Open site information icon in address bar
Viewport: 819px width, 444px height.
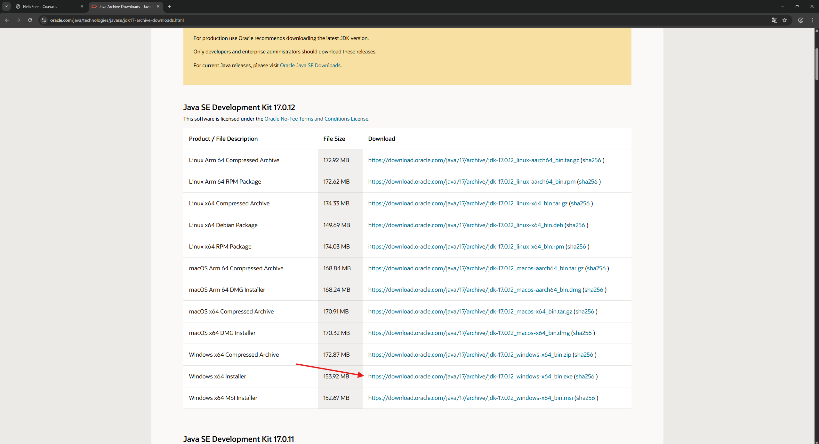44,20
